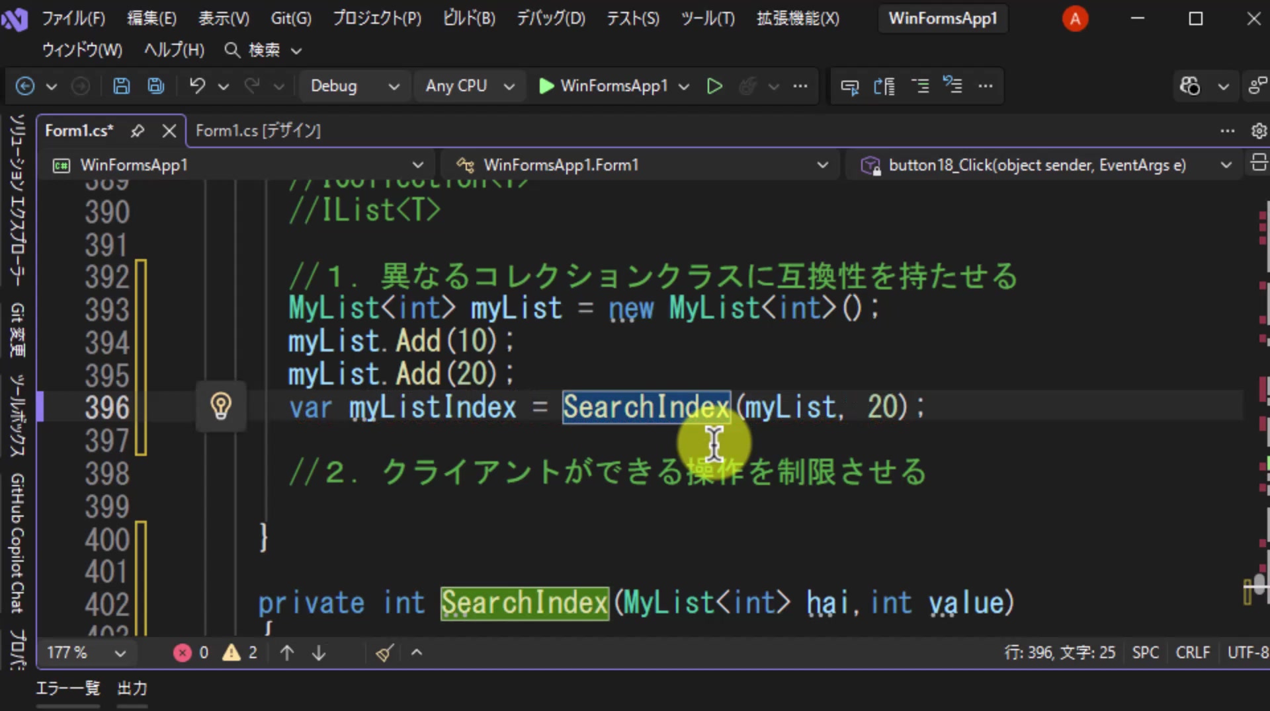The width and height of the screenshot is (1270, 711).
Task: Click the account avatar labeled A
Action: tap(1075, 19)
